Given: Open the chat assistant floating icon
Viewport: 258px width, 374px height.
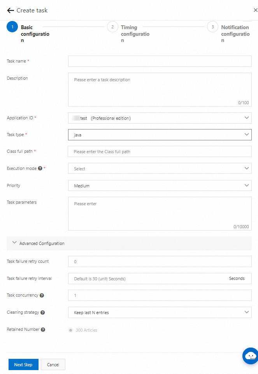Looking at the screenshot, I should (251, 355).
